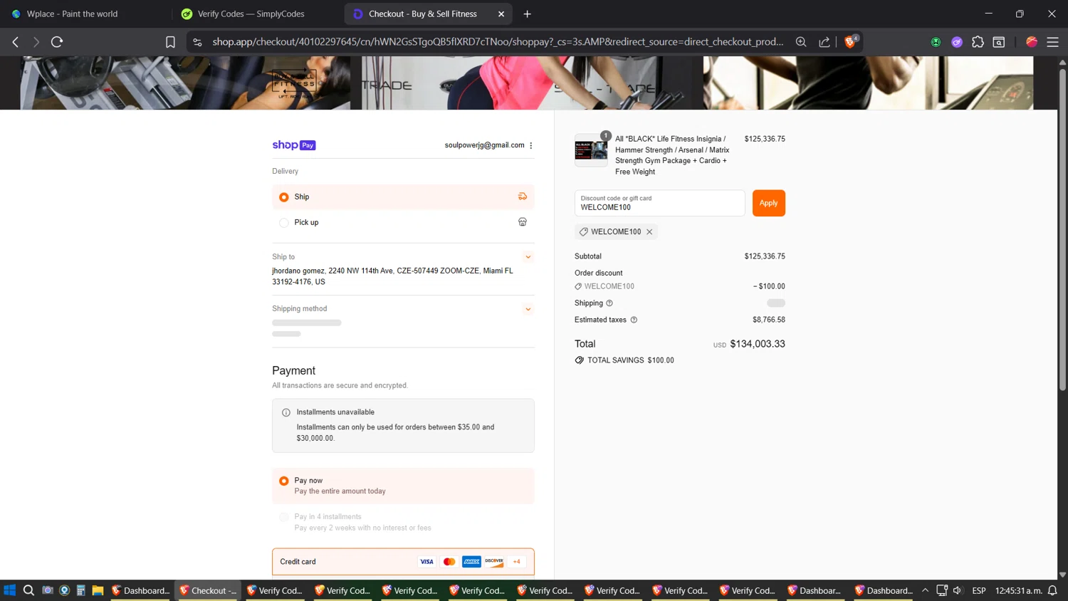This screenshot has width=1068, height=601.
Task: Click the Discount code or gift card field
Action: (x=659, y=203)
